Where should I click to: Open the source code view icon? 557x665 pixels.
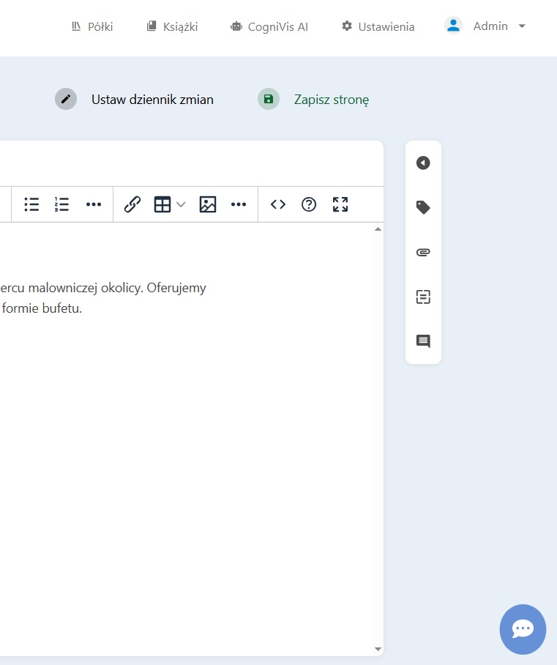click(278, 204)
